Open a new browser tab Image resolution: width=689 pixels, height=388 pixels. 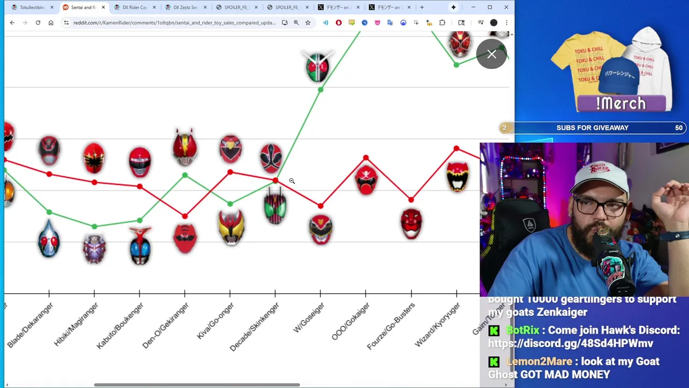click(x=422, y=7)
